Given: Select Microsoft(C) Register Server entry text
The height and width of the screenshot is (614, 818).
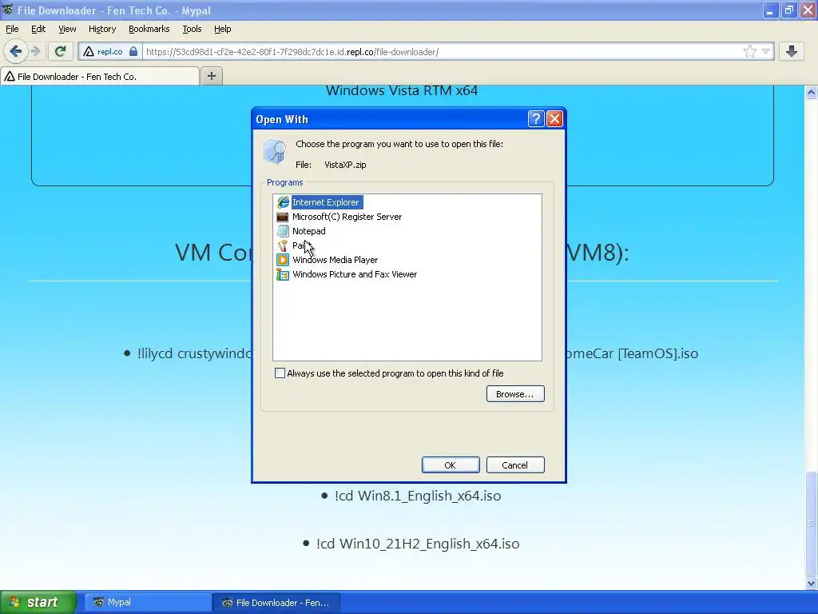Looking at the screenshot, I should (347, 217).
